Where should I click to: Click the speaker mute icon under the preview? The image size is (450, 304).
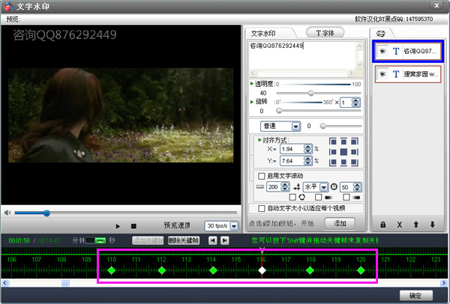pyautogui.click(x=7, y=213)
